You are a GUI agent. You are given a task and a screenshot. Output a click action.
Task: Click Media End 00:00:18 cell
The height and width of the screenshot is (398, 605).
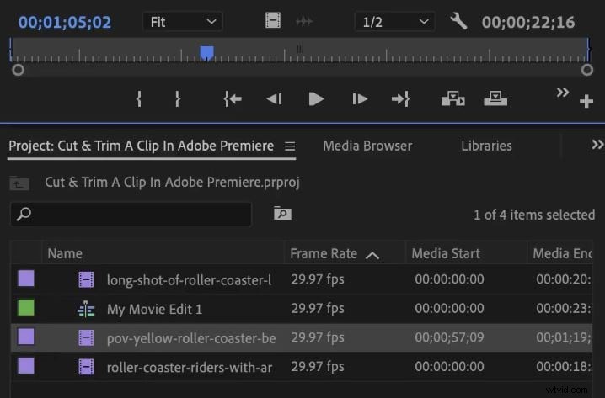pos(564,366)
